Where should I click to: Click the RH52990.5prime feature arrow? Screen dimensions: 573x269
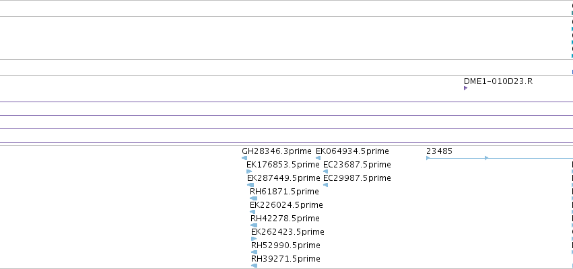coord(254,252)
